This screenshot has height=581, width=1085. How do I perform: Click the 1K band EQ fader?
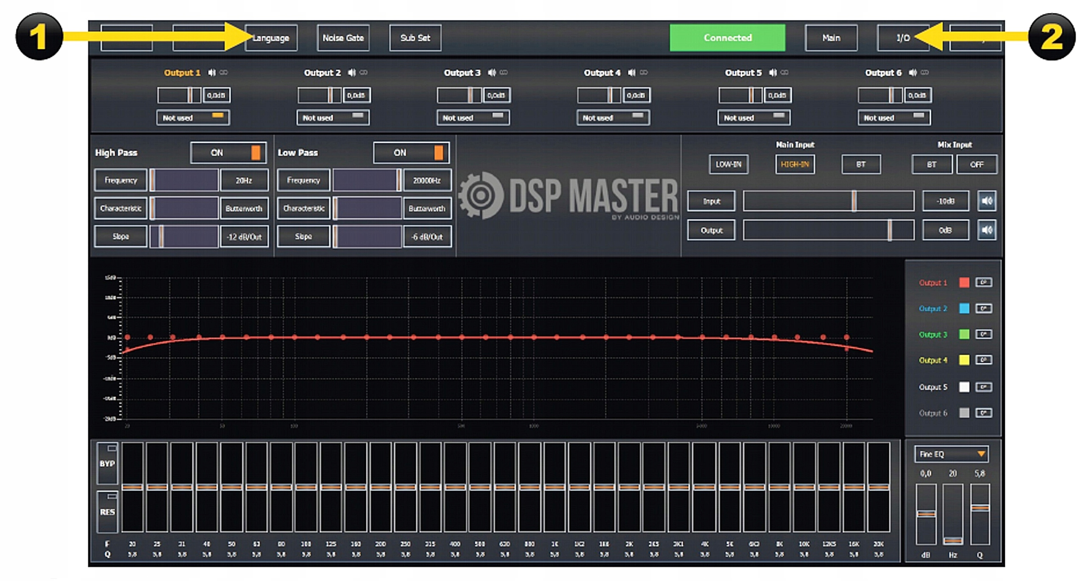(554, 487)
